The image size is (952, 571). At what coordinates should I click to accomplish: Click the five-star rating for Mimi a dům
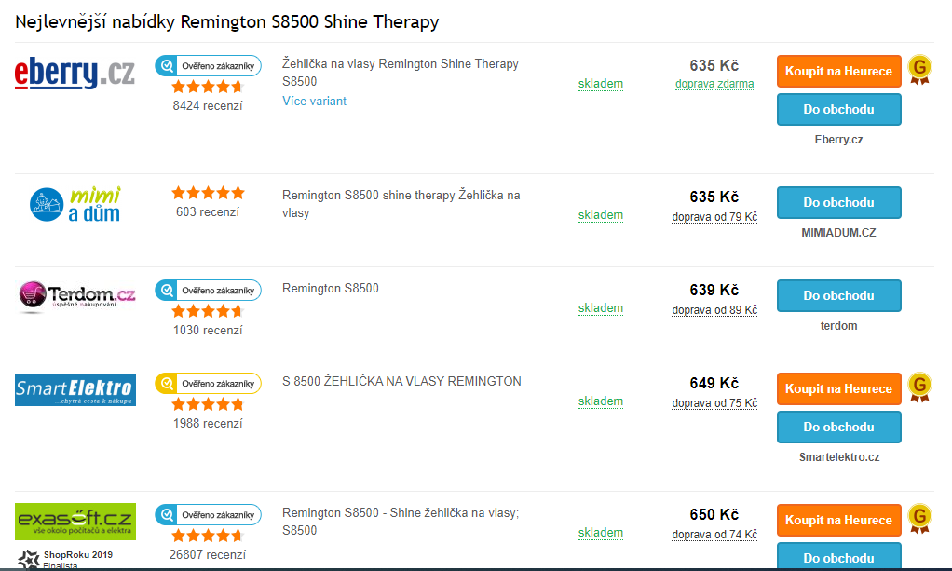208,193
